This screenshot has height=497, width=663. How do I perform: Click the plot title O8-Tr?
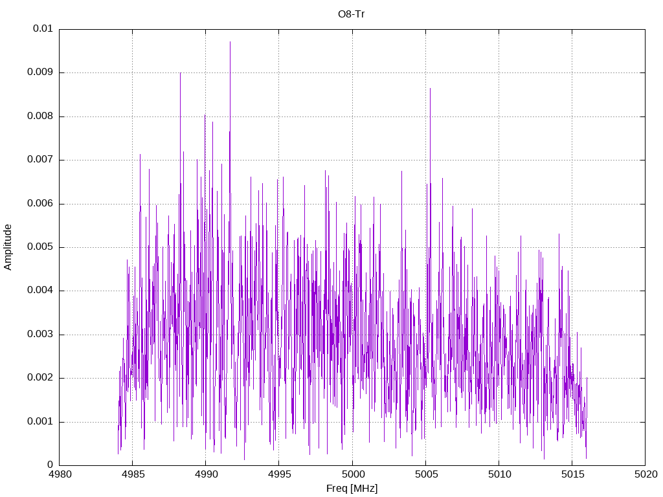(x=352, y=14)
